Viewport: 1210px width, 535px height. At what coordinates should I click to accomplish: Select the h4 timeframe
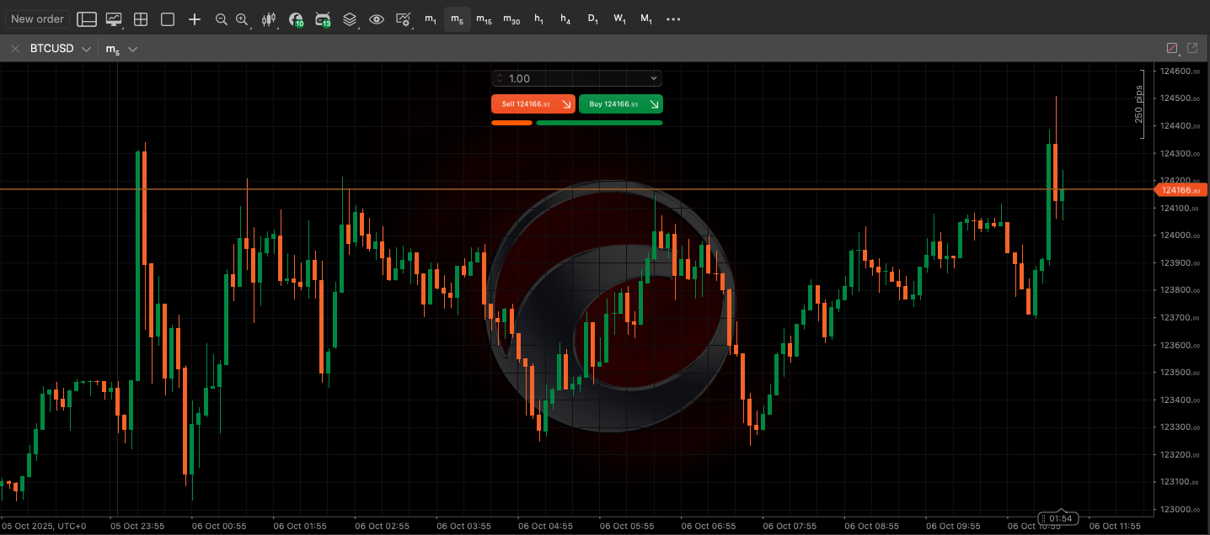565,19
